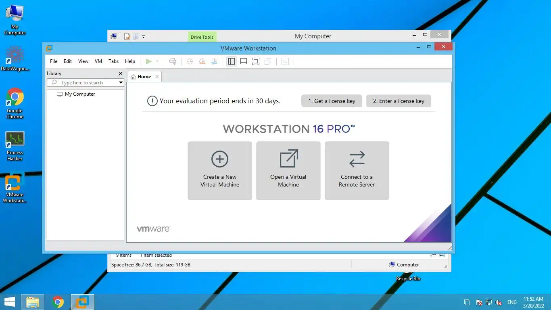551x310 pixels.
Task: Toggle the Show Library sidebar icon
Action: (x=231, y=61)
